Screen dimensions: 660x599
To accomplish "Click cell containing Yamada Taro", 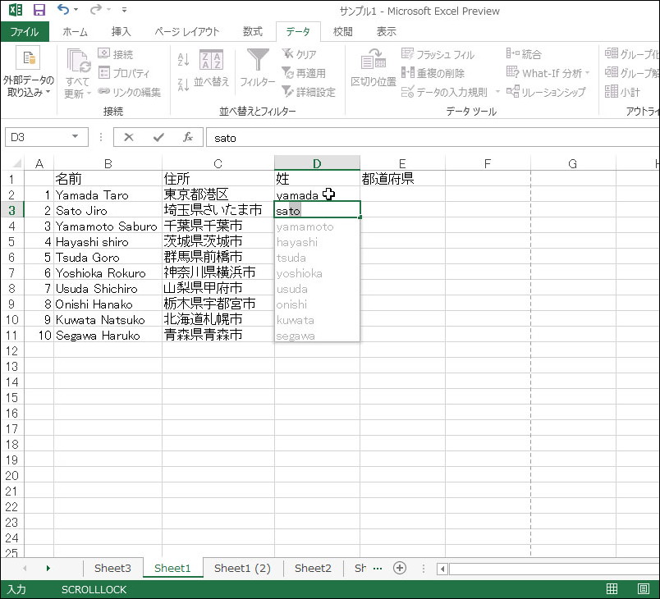I will 108,194.
